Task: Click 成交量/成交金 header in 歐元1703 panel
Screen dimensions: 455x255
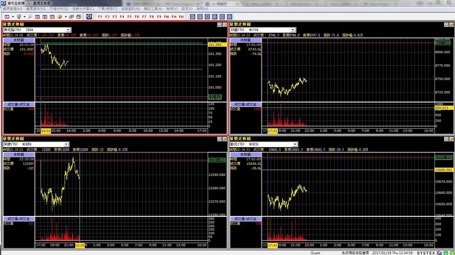Action: [x=245, y=219]
